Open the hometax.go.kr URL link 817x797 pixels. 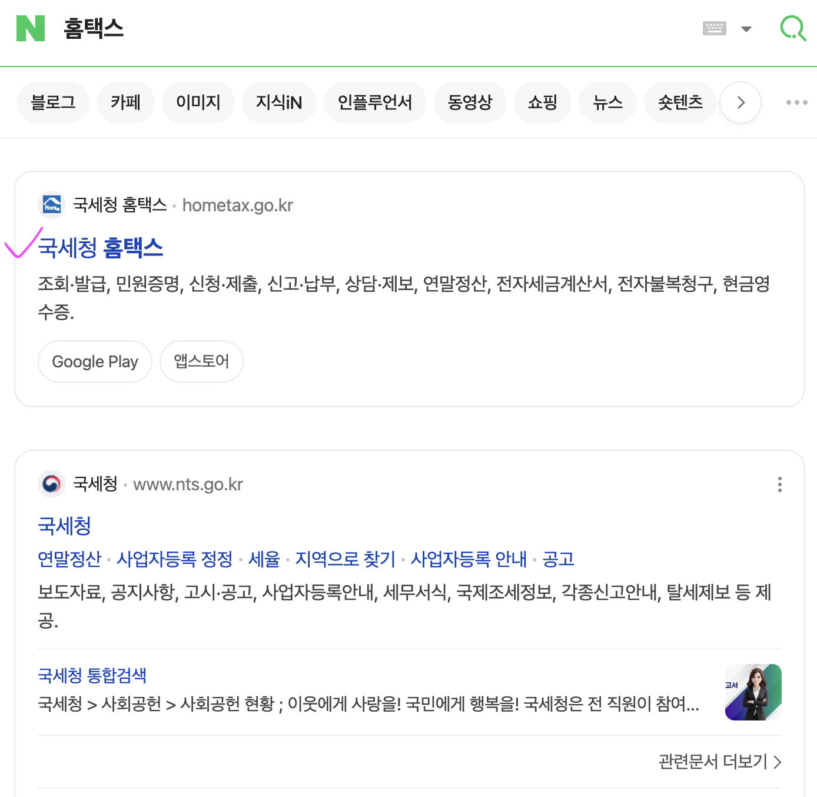238,205
